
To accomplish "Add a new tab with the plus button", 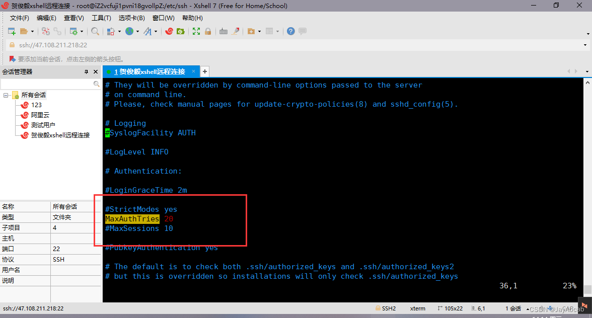I will [204, 71].
